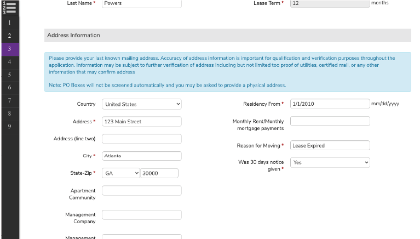Image resolution: width=420 pixels, height=239 pixels.
Task: Click the City field containing Atlanta
Action: [x=142, y=156]
